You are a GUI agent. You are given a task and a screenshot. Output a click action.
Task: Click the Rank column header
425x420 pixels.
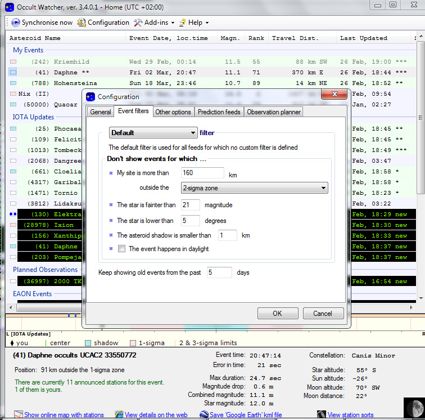tap(256, 38)
